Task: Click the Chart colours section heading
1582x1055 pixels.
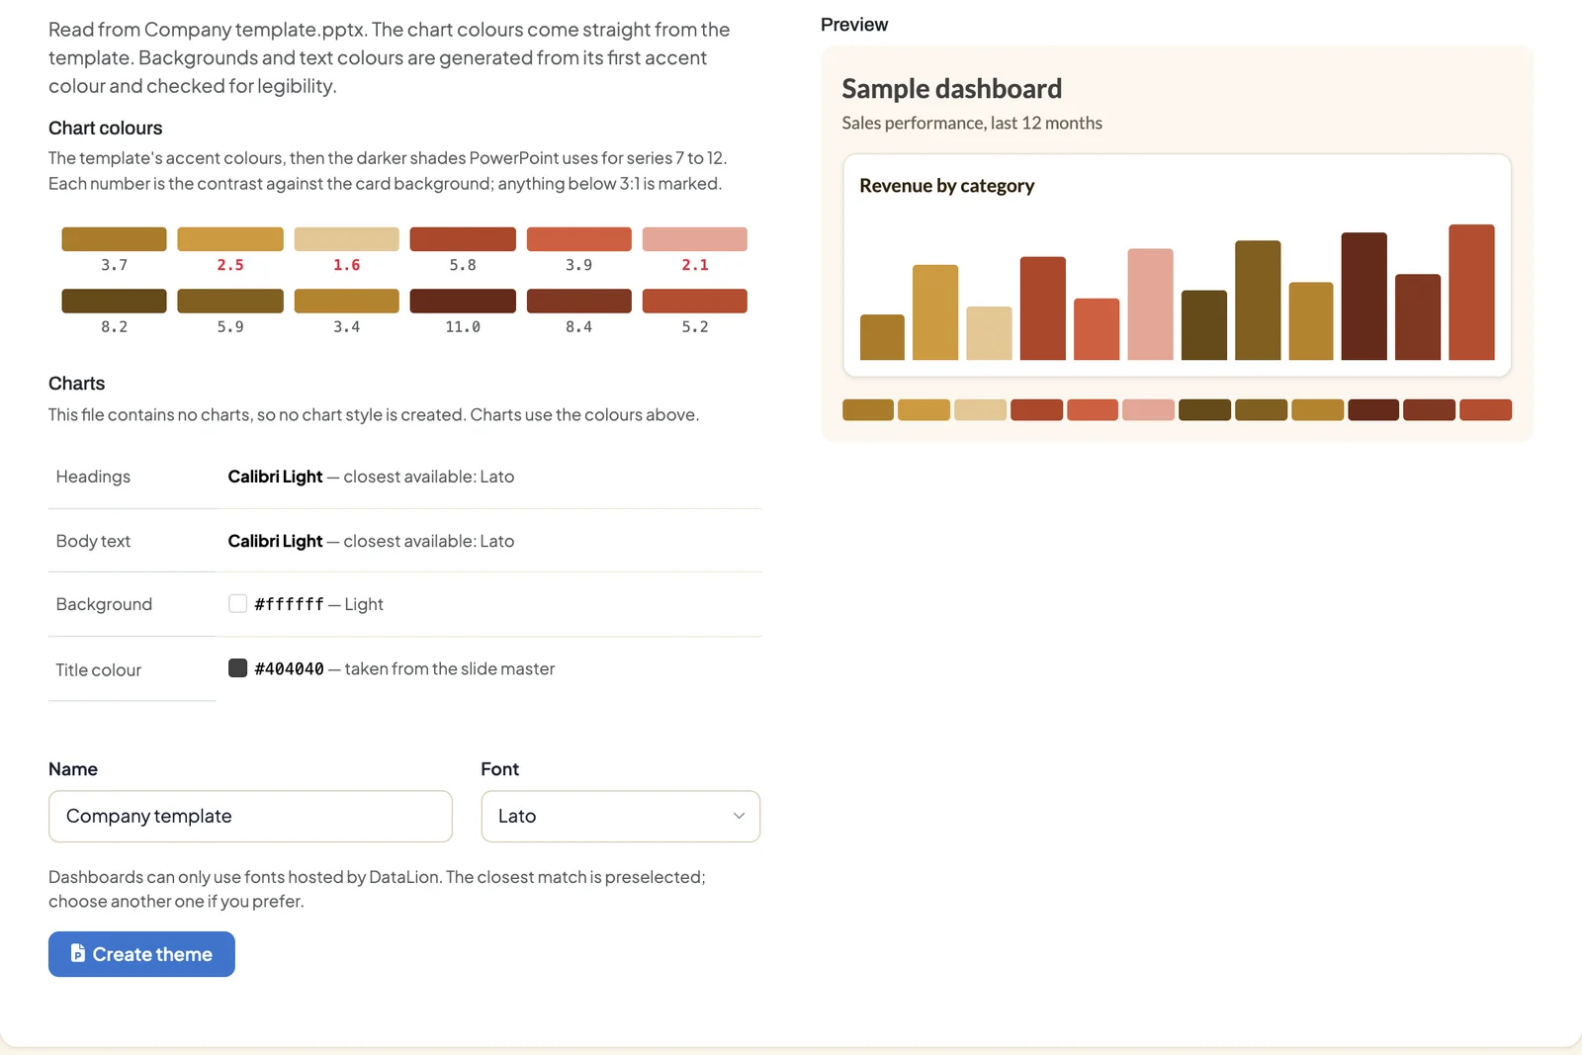Action: coord(105,129)
